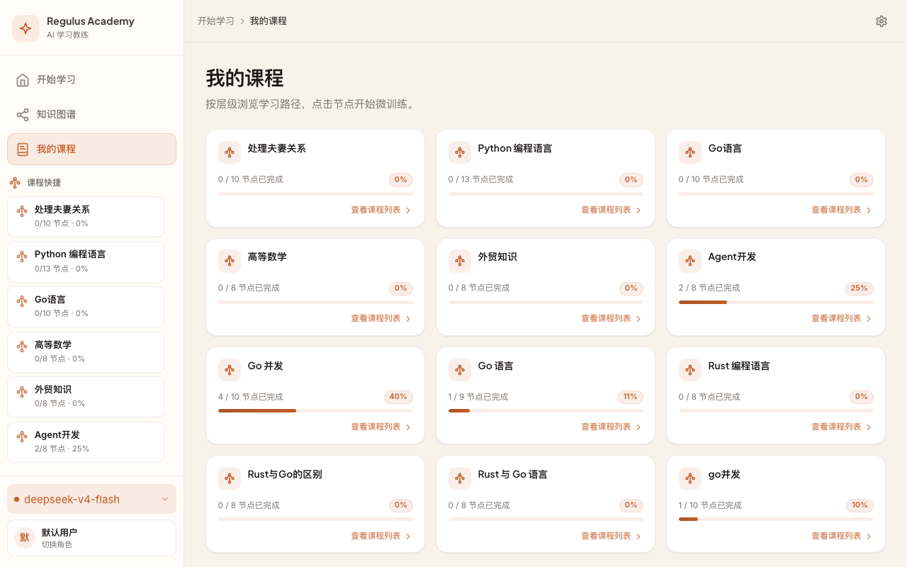Click the Regulus Academy star logo icon
The width and height of the screenshot is (907, 567).
(26, 28)
